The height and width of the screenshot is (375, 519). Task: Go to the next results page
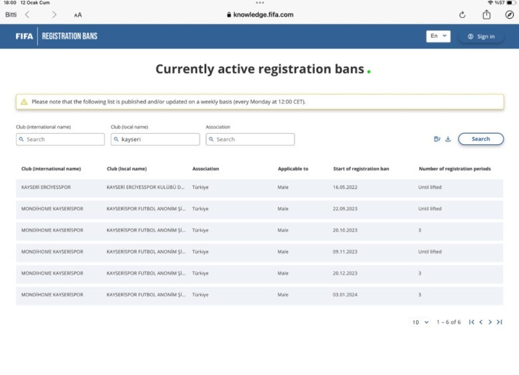point(490,322)
